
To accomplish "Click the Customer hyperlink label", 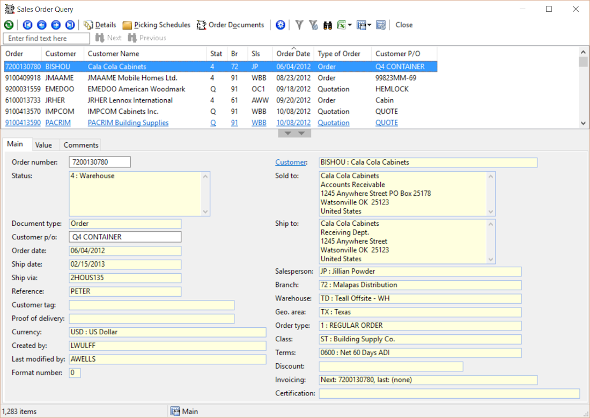I will [291, 162].
